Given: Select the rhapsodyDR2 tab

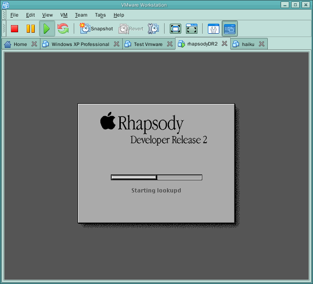Looking at the screenshot, I should click(x=203, y=44).
